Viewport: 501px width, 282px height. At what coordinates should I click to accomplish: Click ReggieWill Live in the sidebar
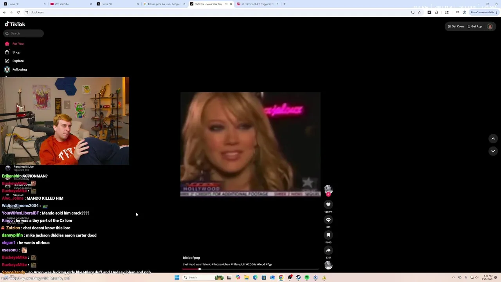point(23,166)
